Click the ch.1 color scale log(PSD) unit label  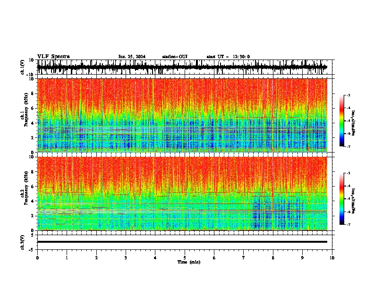point(354,123)
